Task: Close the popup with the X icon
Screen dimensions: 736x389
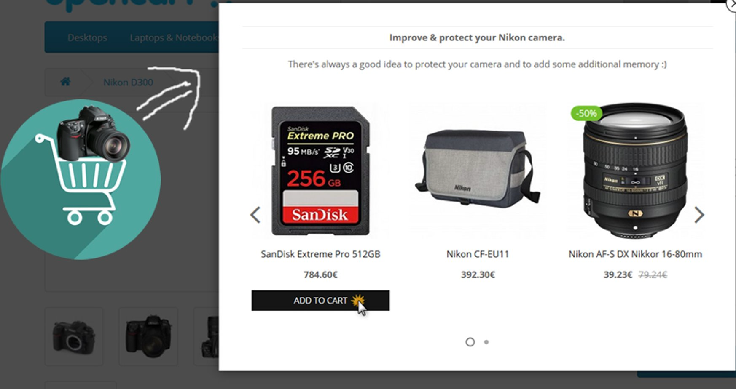Action: (732, 4)
